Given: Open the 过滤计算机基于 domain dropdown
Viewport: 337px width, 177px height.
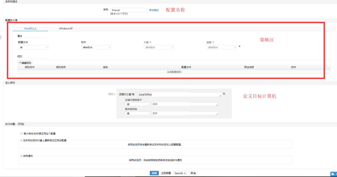Looking at the screenshot, I should [138, 104].
